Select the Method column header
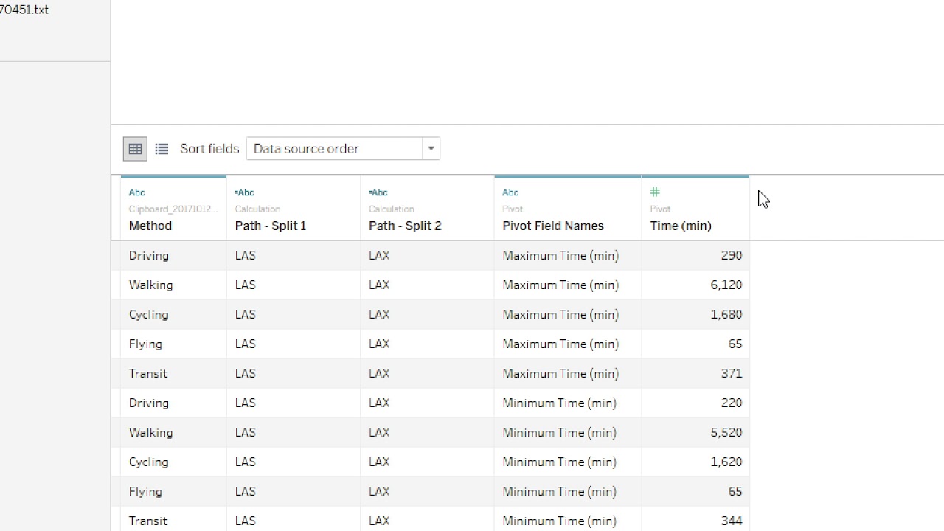Screen dimensions: 944x531 pos(173,208)
